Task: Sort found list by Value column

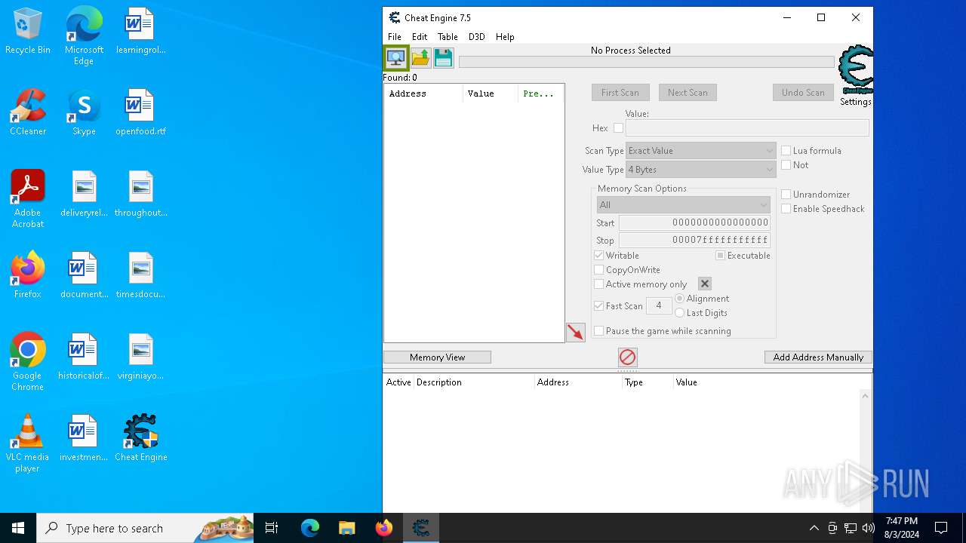Action: (x=491, y=94)
